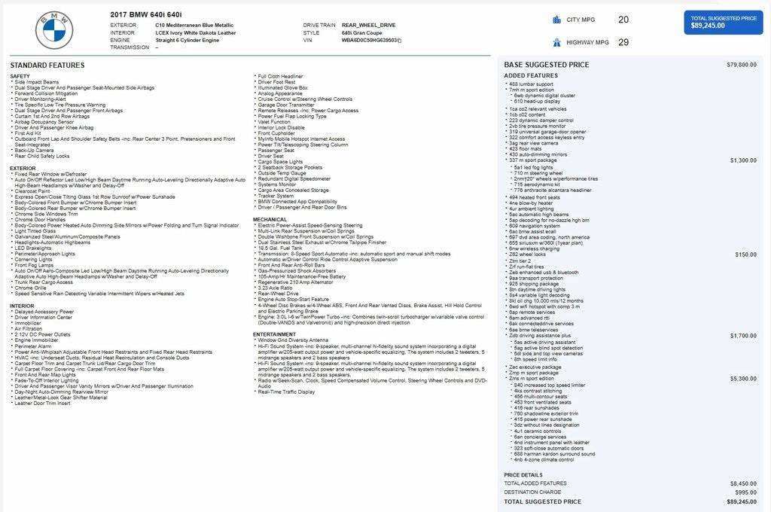This screenshot has height=512, width=771.
Task: Select the VIN 'WBA6D0C50HG639503'
Action: point(369,41)
